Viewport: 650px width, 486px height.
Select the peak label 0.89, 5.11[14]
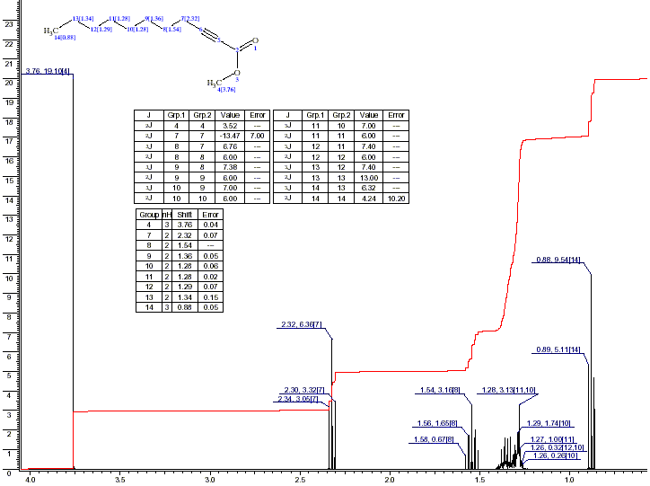click(x=558, y=349)
